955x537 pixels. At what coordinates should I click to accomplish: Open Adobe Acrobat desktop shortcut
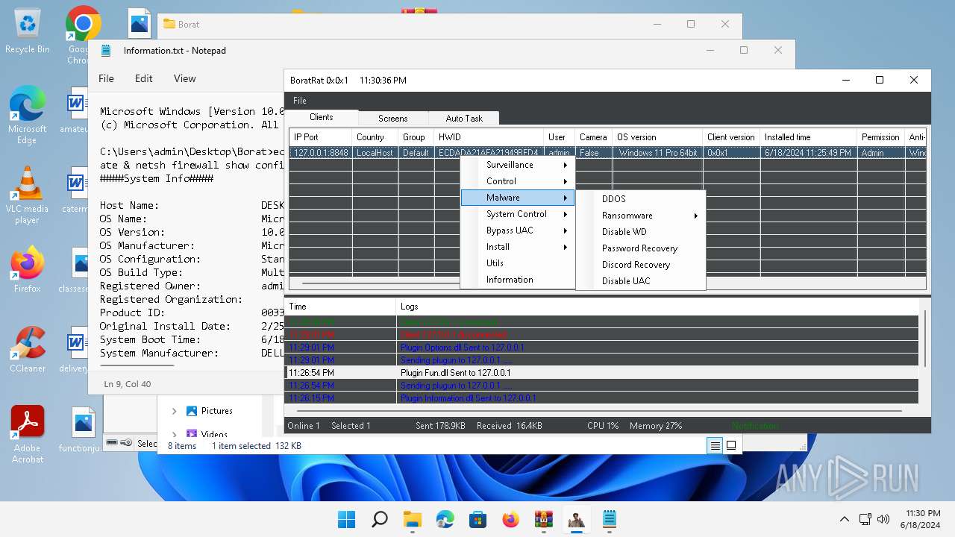(x=28, y=435)
